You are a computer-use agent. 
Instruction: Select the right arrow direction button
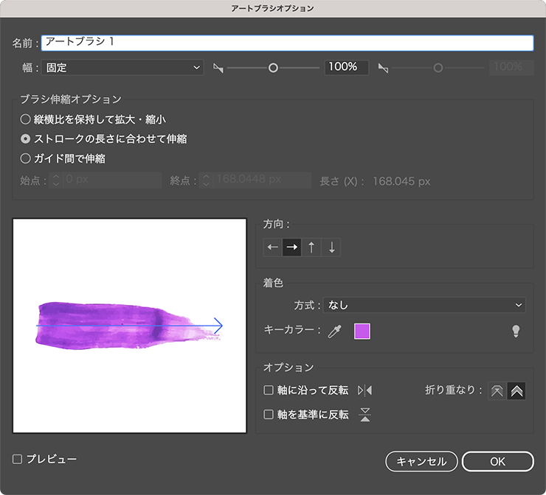[x=292, y=248]
